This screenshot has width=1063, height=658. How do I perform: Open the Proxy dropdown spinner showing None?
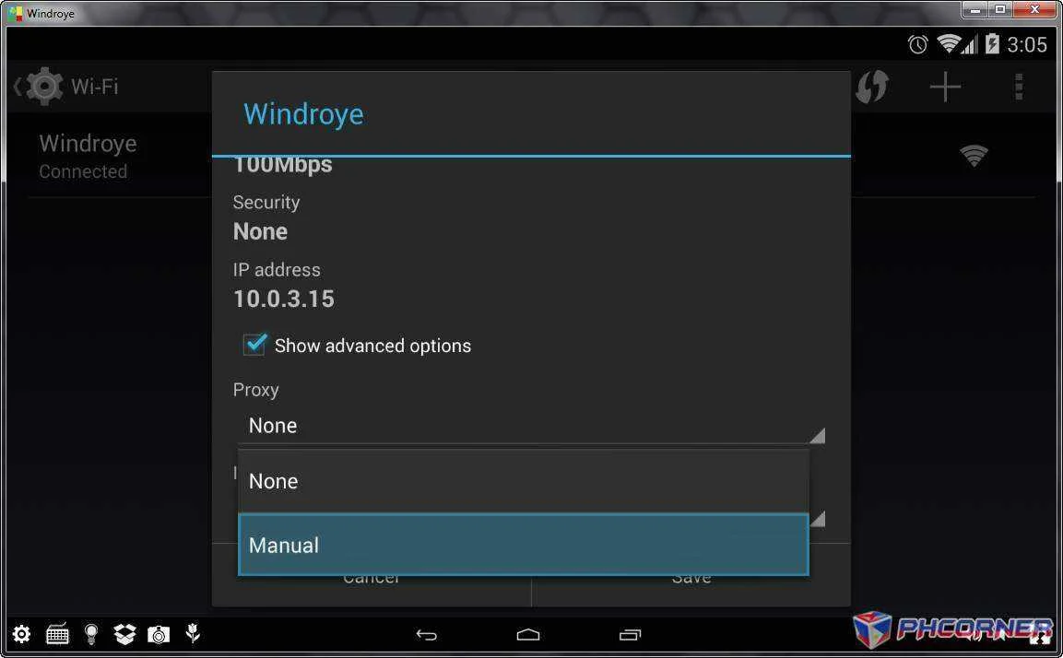pyautogui.click(x=531, y=426)
